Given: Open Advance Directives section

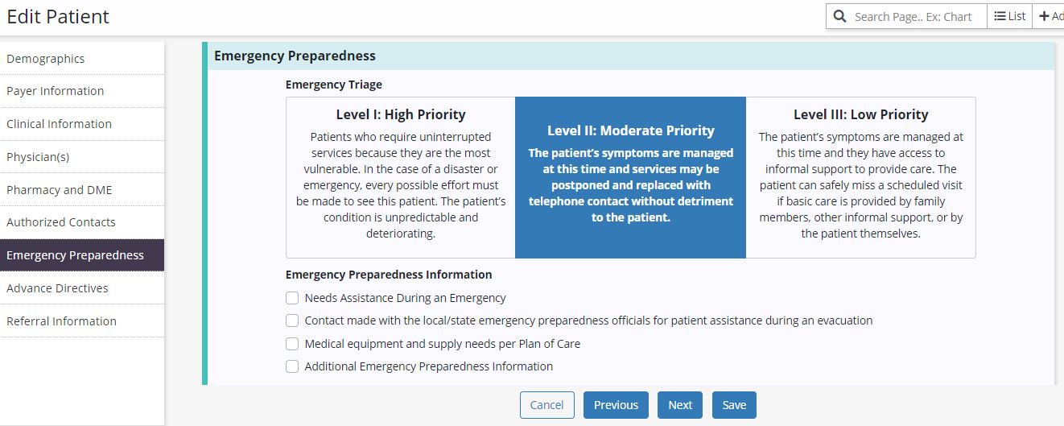Looking at the screenshot, I should (57, 288).
